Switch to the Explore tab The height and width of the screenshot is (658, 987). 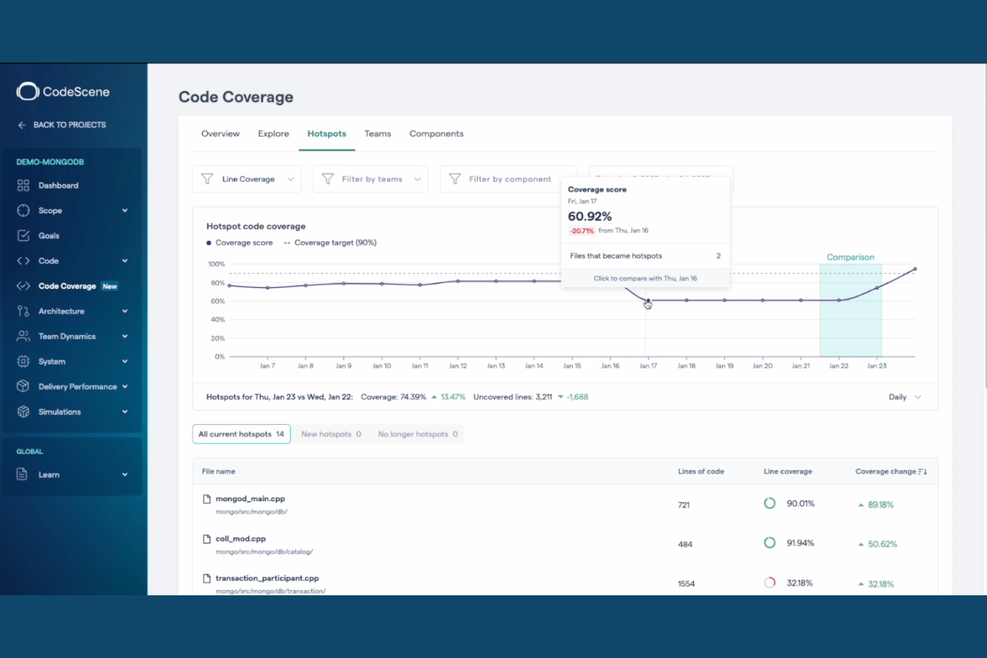coord(273,133)
